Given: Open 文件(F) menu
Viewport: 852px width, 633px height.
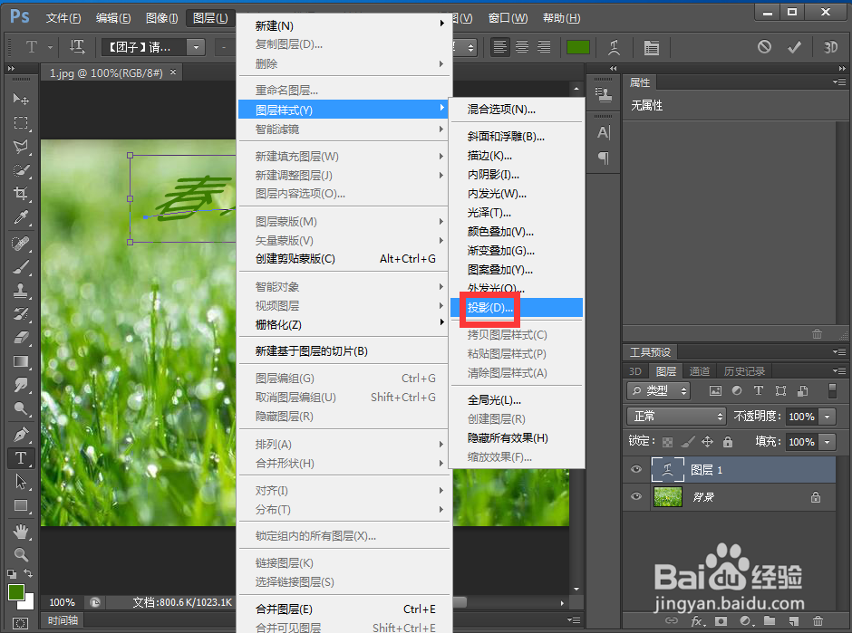Looking at the screenshot, I should point(63,18).
